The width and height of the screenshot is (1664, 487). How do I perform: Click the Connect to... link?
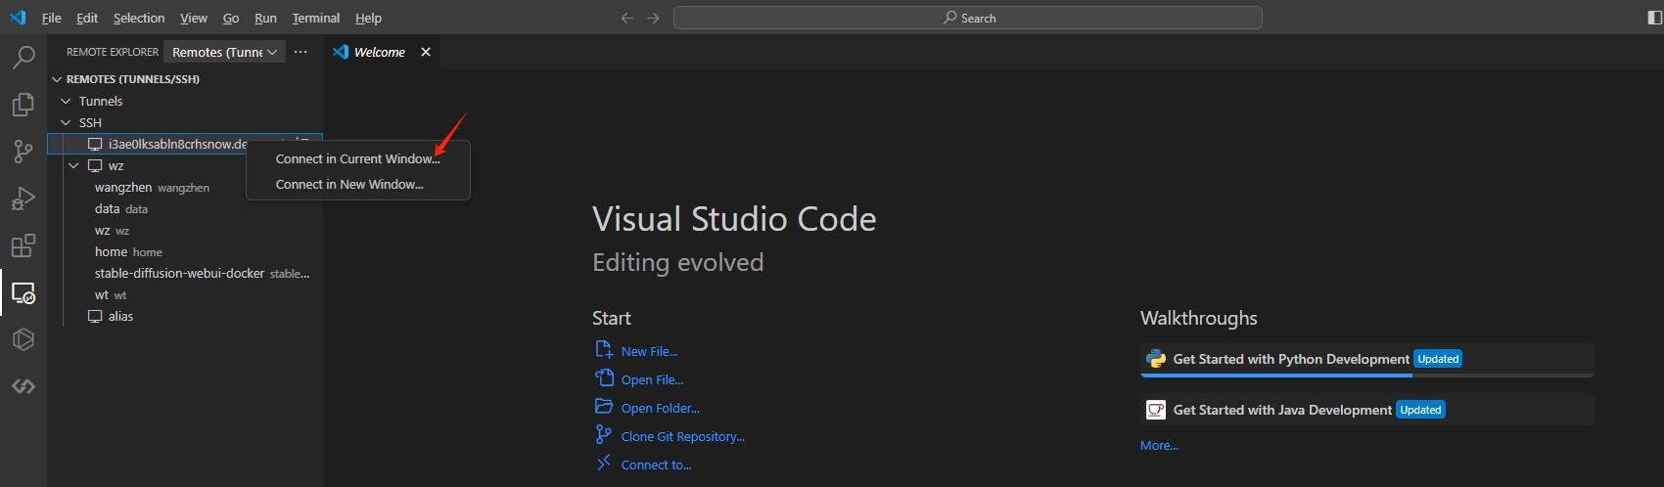point(656,465)
